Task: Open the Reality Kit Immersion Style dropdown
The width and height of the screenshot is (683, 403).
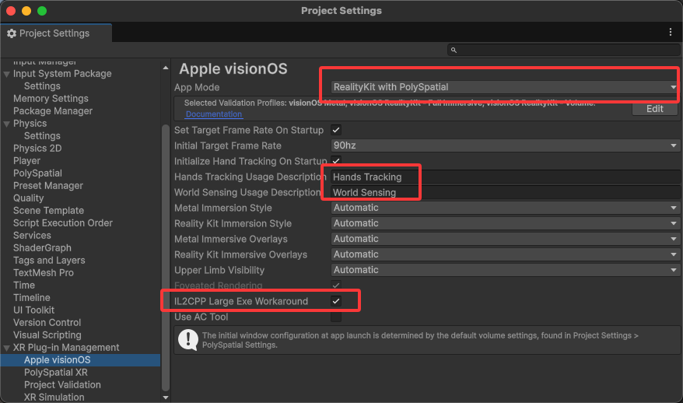Action: pyautogui.click(x=505, y=223)
